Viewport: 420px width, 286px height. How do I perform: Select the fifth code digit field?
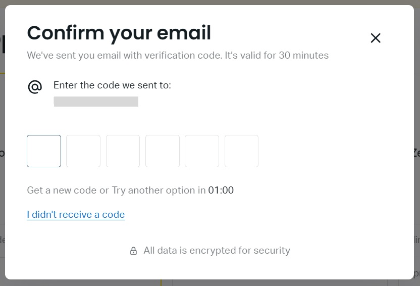(x=202, y=151)
